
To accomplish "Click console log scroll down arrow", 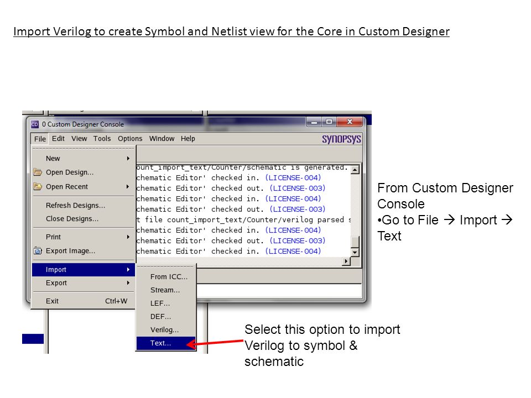I will (355, 252).
